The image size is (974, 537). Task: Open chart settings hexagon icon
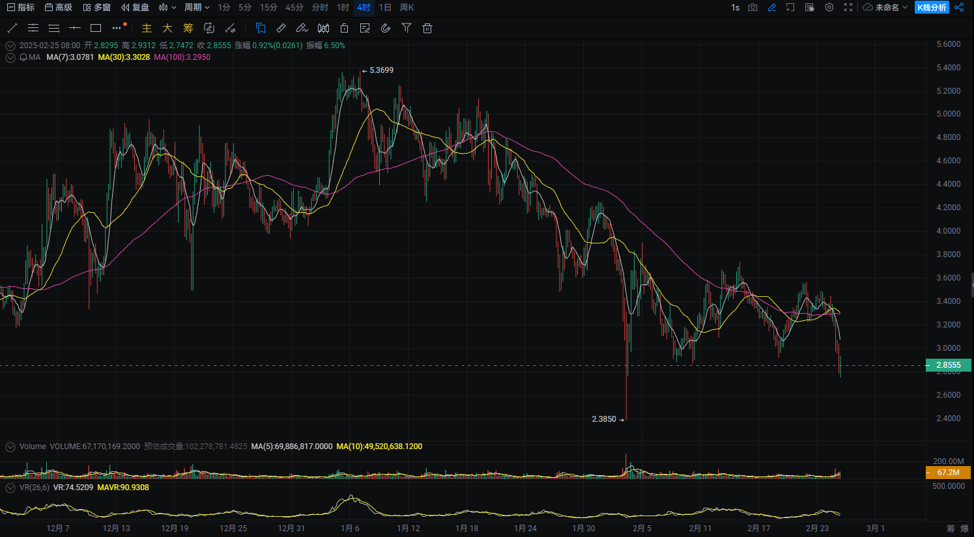[x=829, y=7]
